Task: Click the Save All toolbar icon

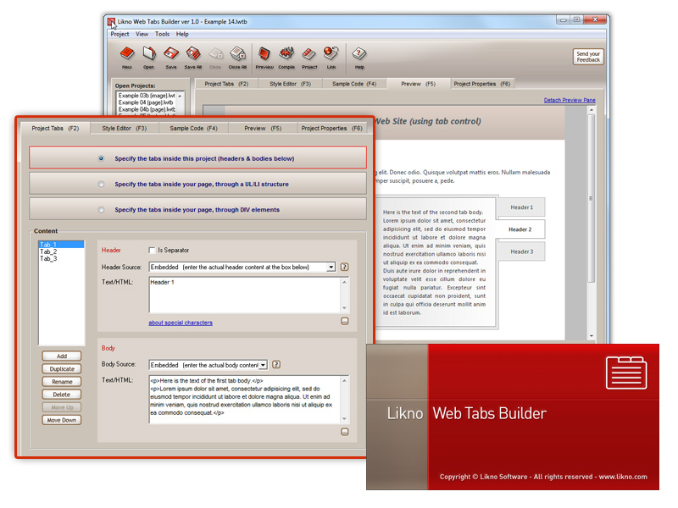Action: (x=192, y=53)
